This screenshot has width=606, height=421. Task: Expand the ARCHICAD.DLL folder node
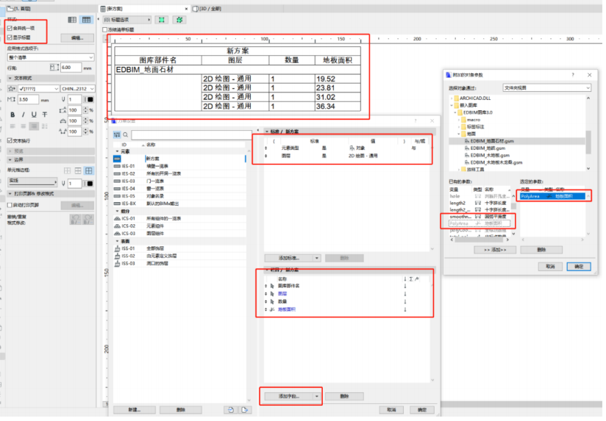click(x=452, y=98)
